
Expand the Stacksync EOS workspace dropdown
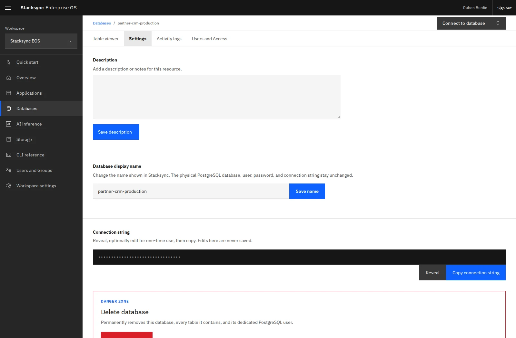coord(41,41)
